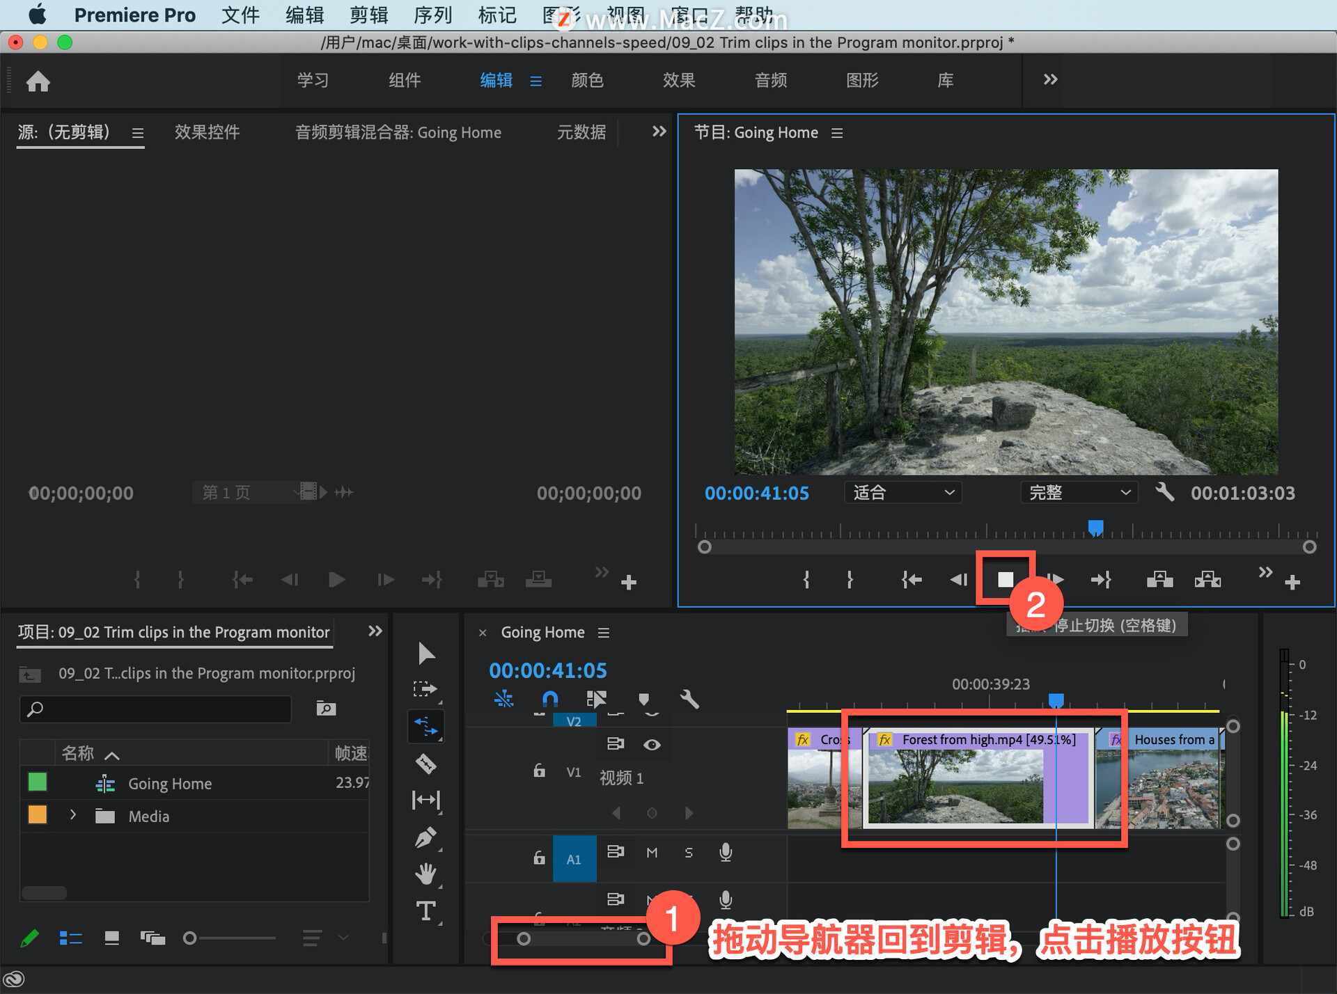Open Going Home timeline panel menu
This screenshot has width=1337, height=994.
coord(604,633)
